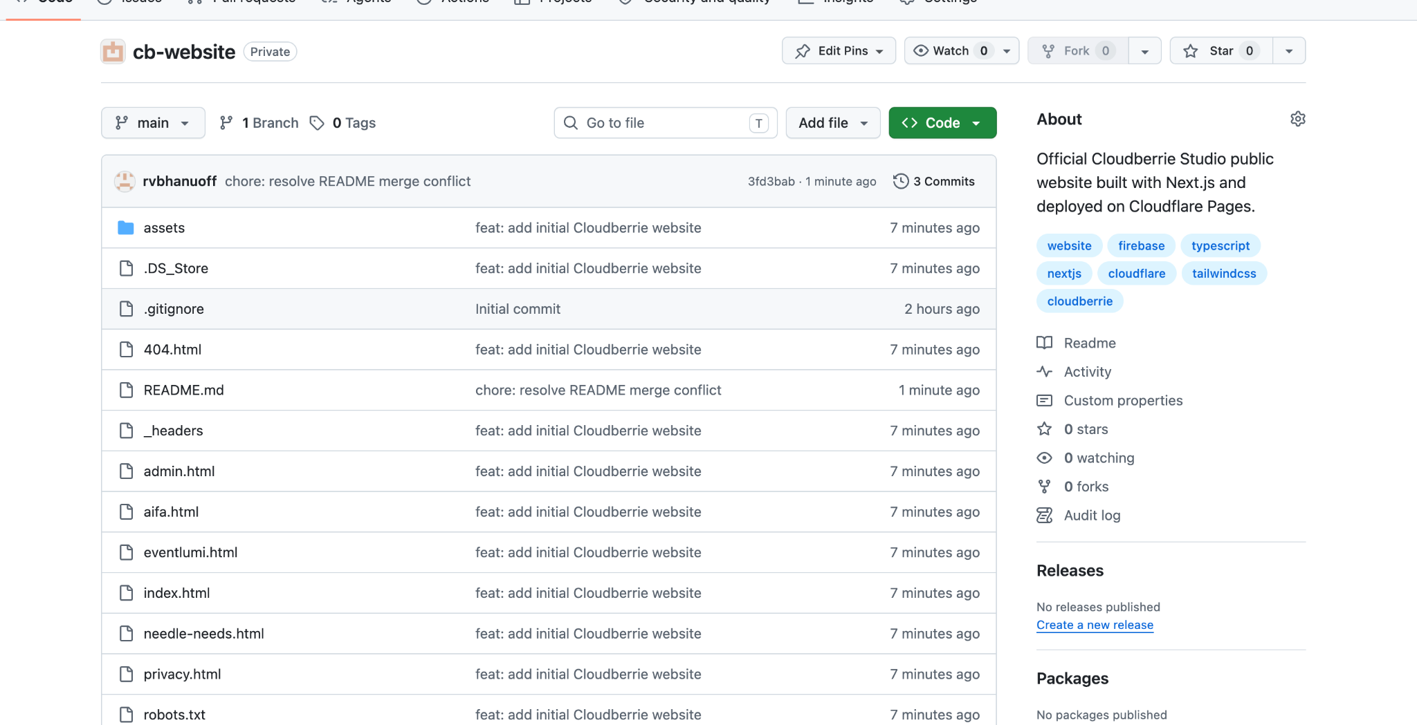This screenshot has width=1417, height=725.
Task: Click Create a new release link
Action: coord(1095,625)
